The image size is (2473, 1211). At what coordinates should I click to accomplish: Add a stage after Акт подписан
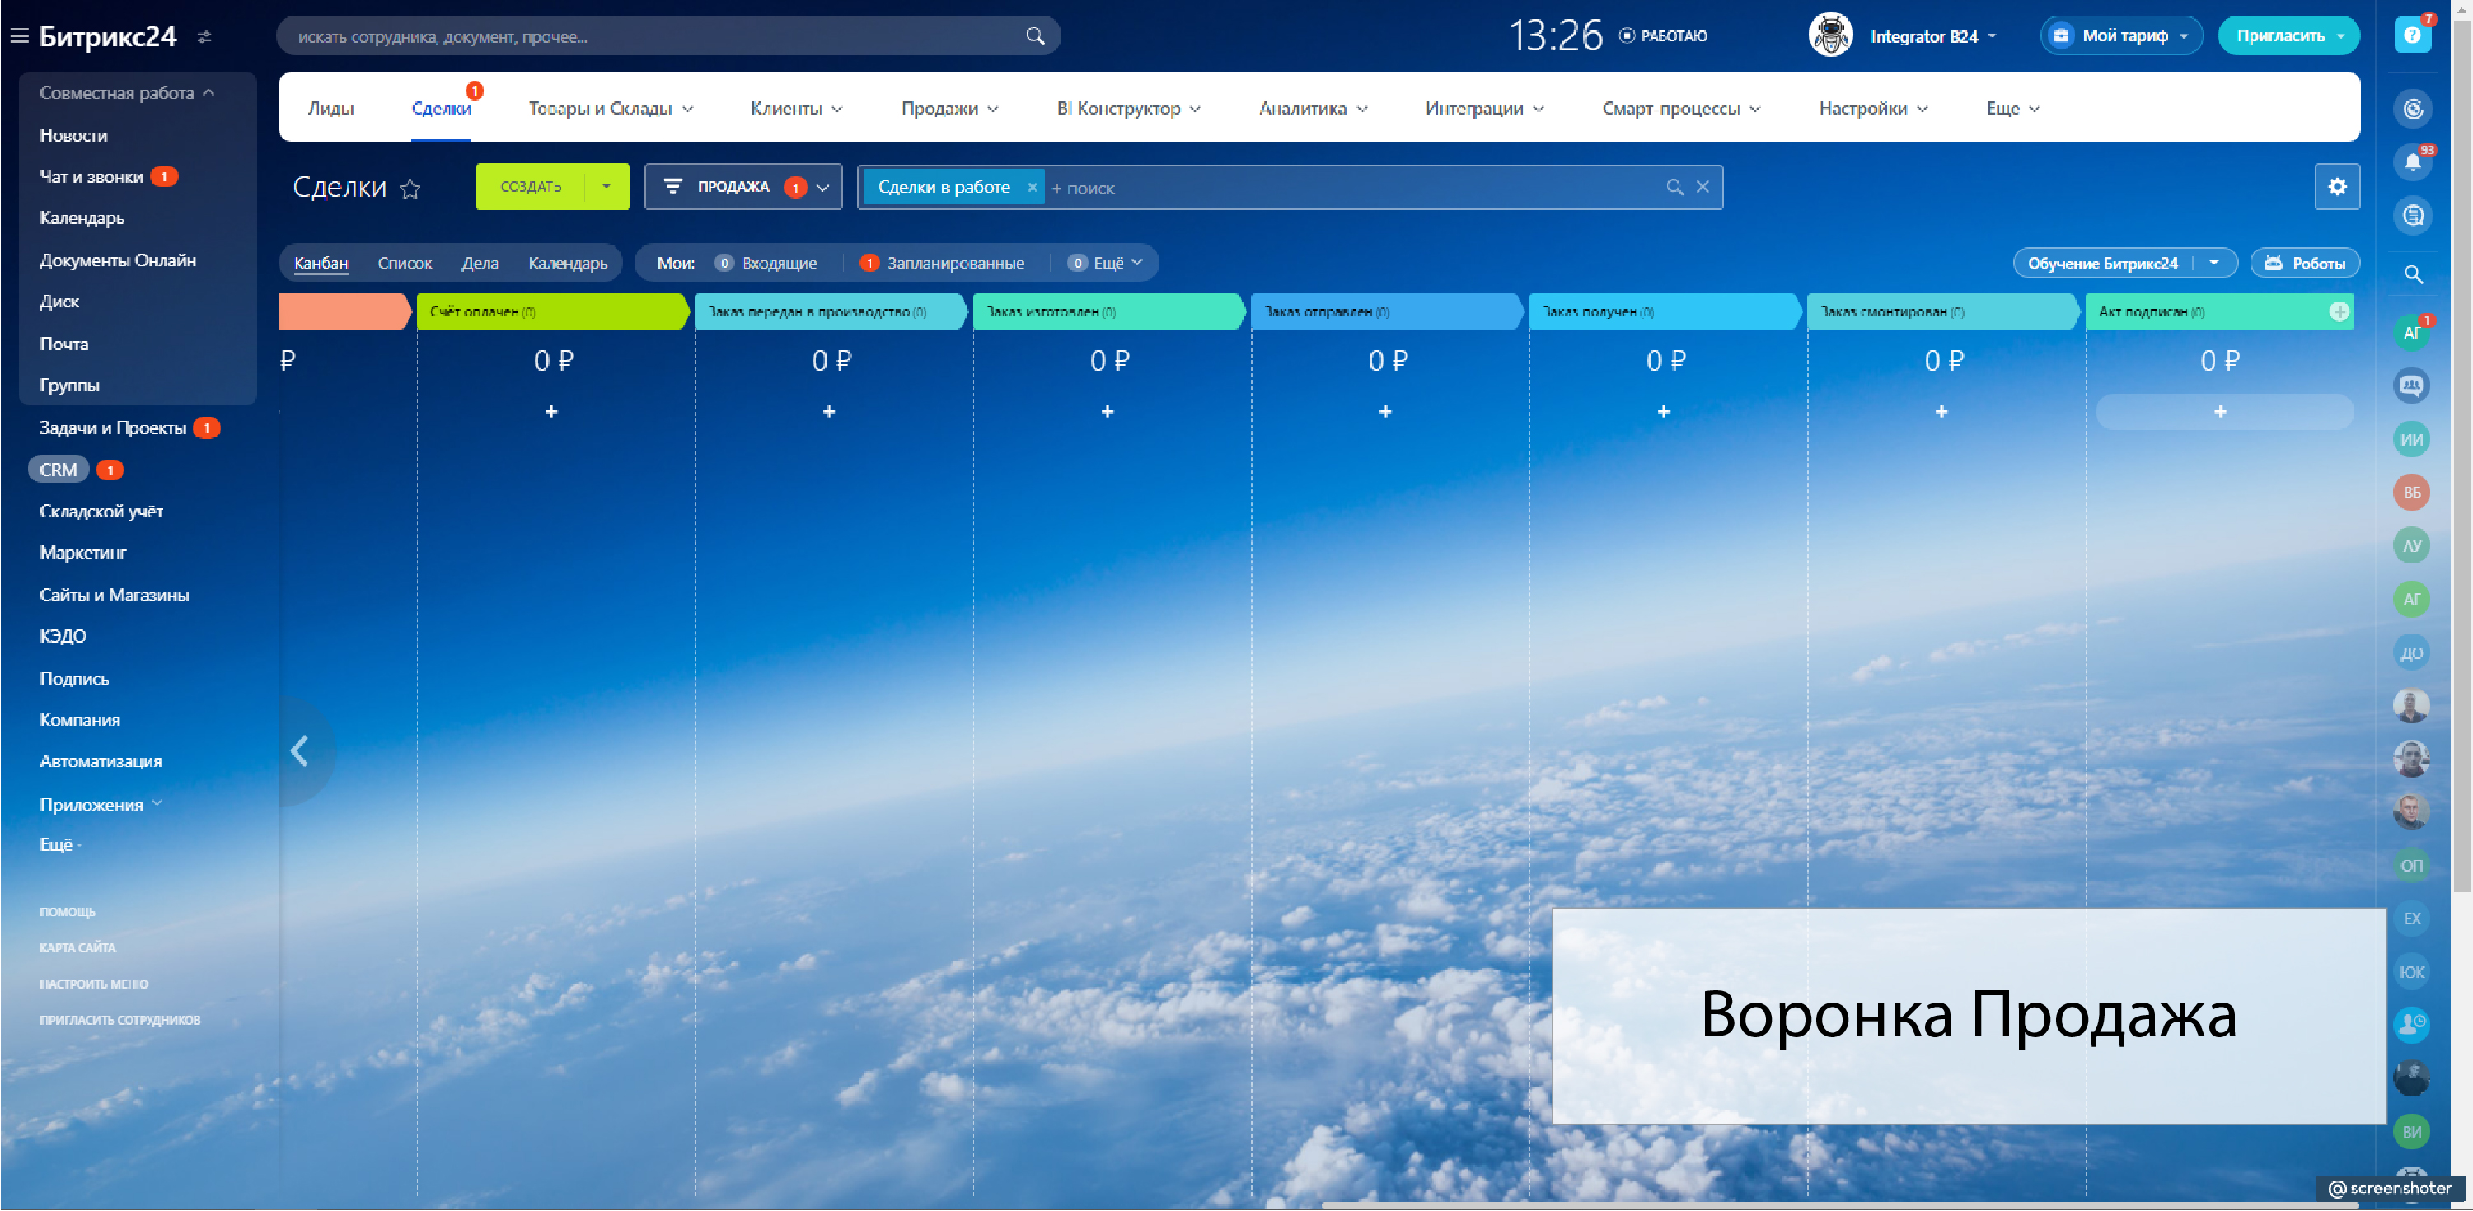point(2339,312)
